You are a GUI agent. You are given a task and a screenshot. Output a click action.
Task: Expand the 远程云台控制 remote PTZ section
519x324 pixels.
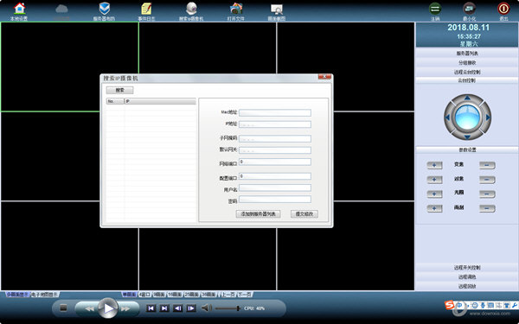467,72
